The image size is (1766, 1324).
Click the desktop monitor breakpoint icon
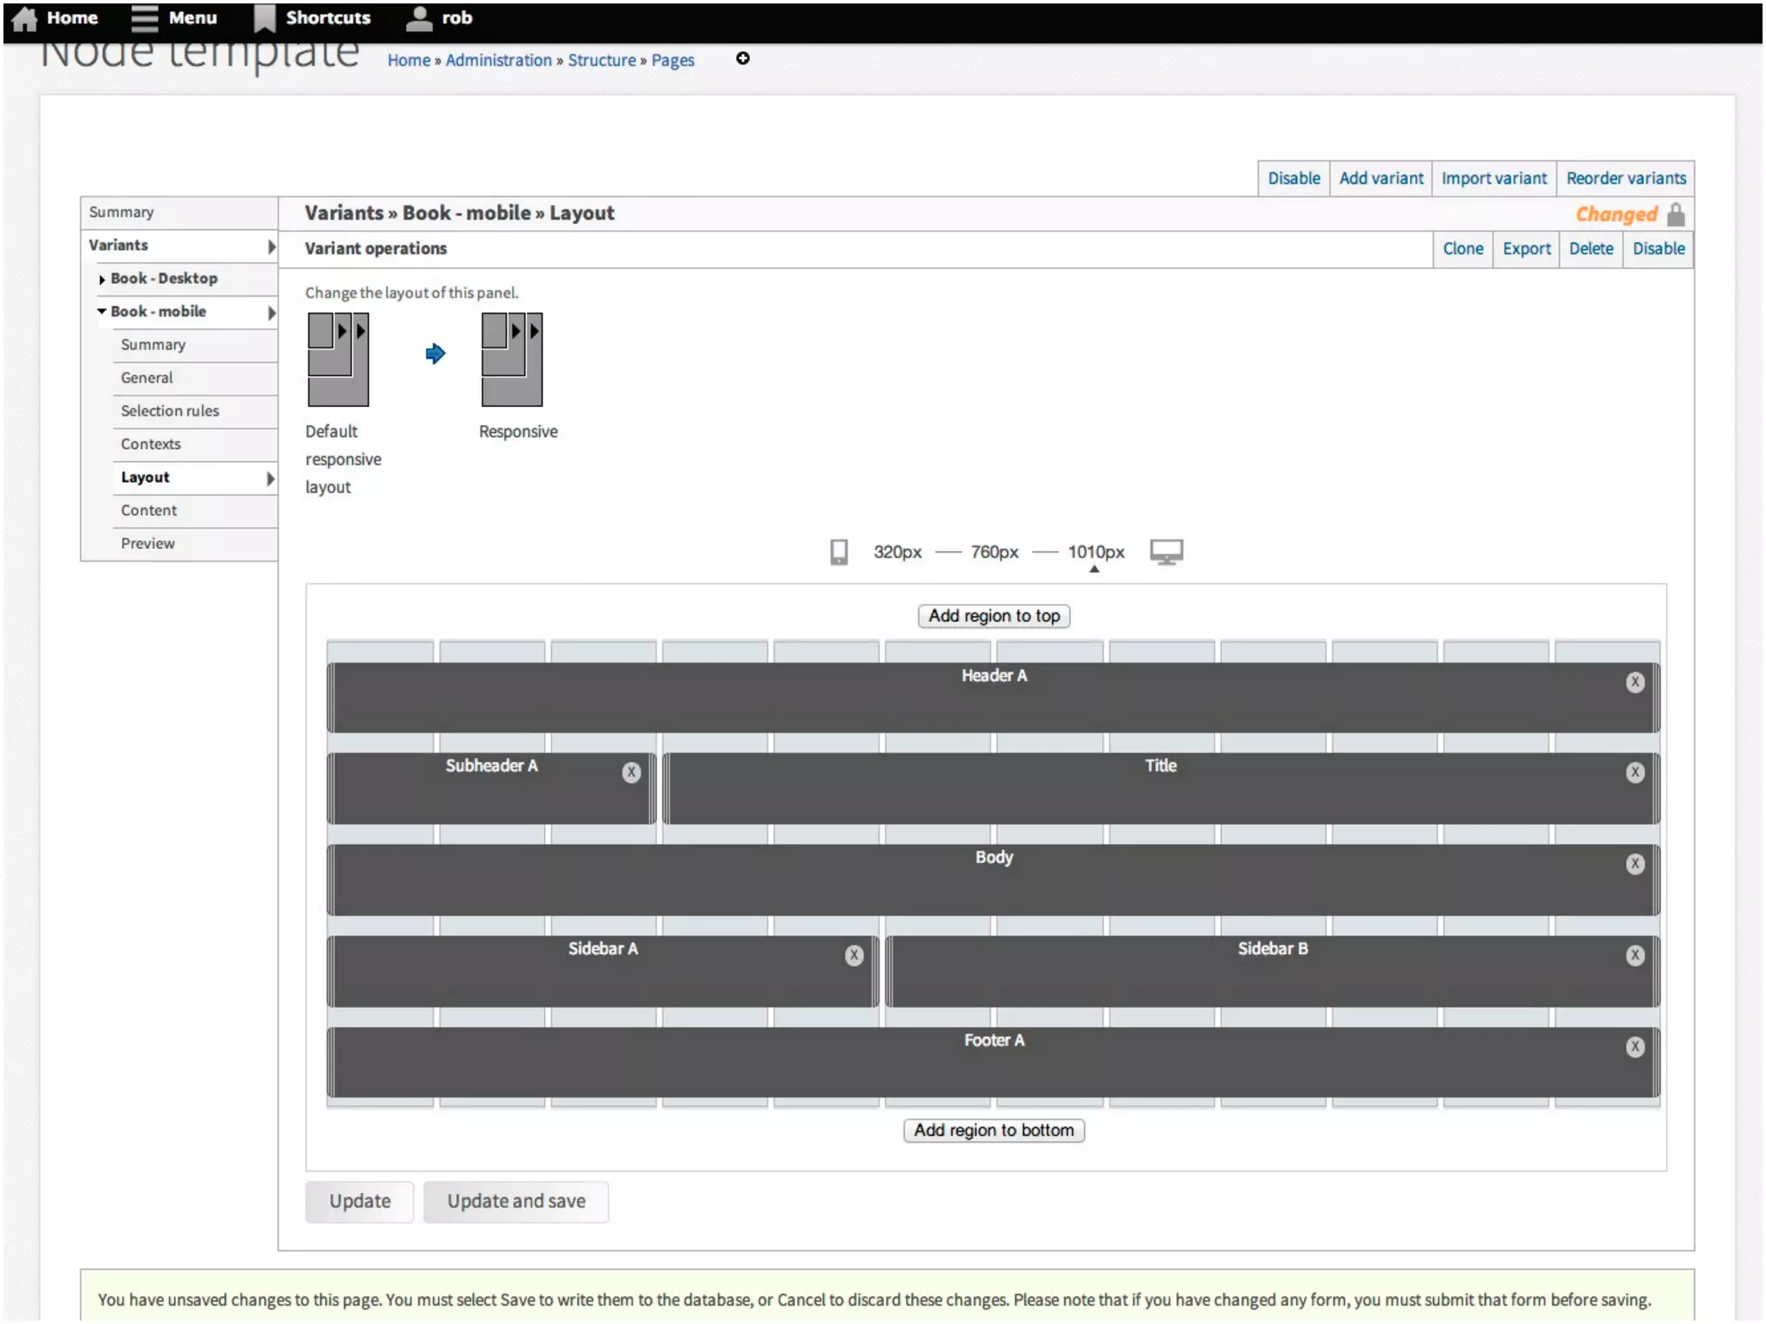point(1166,552)
